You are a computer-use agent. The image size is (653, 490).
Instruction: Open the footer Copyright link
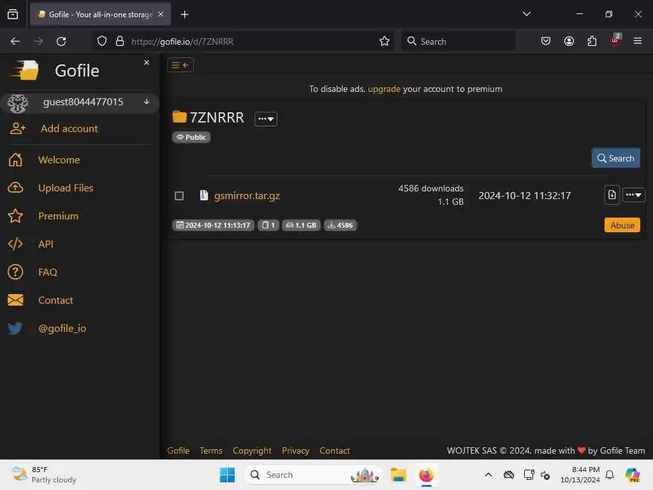click(x=252, y=450)
